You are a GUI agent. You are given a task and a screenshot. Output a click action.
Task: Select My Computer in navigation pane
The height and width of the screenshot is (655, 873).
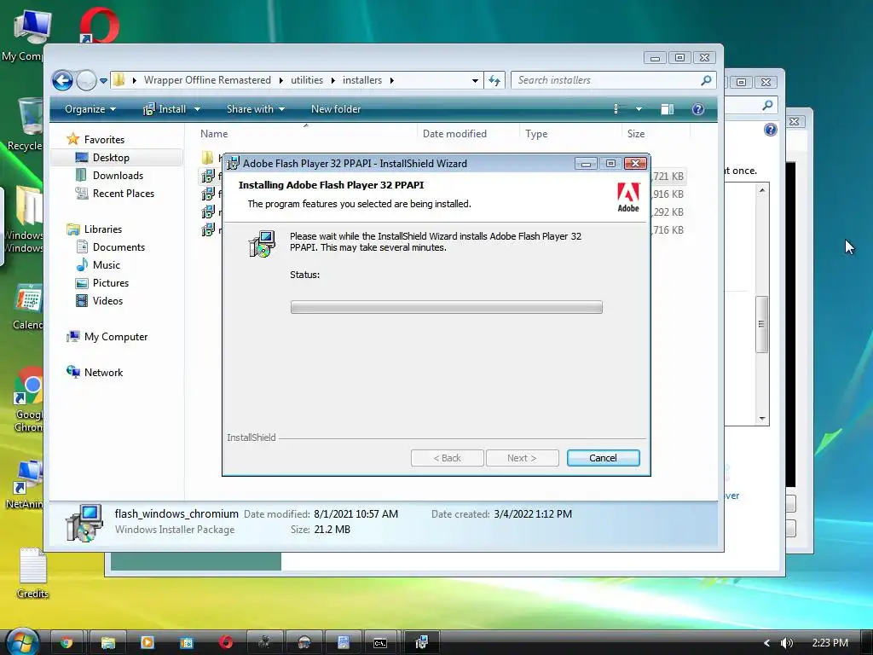click(116, 336)
